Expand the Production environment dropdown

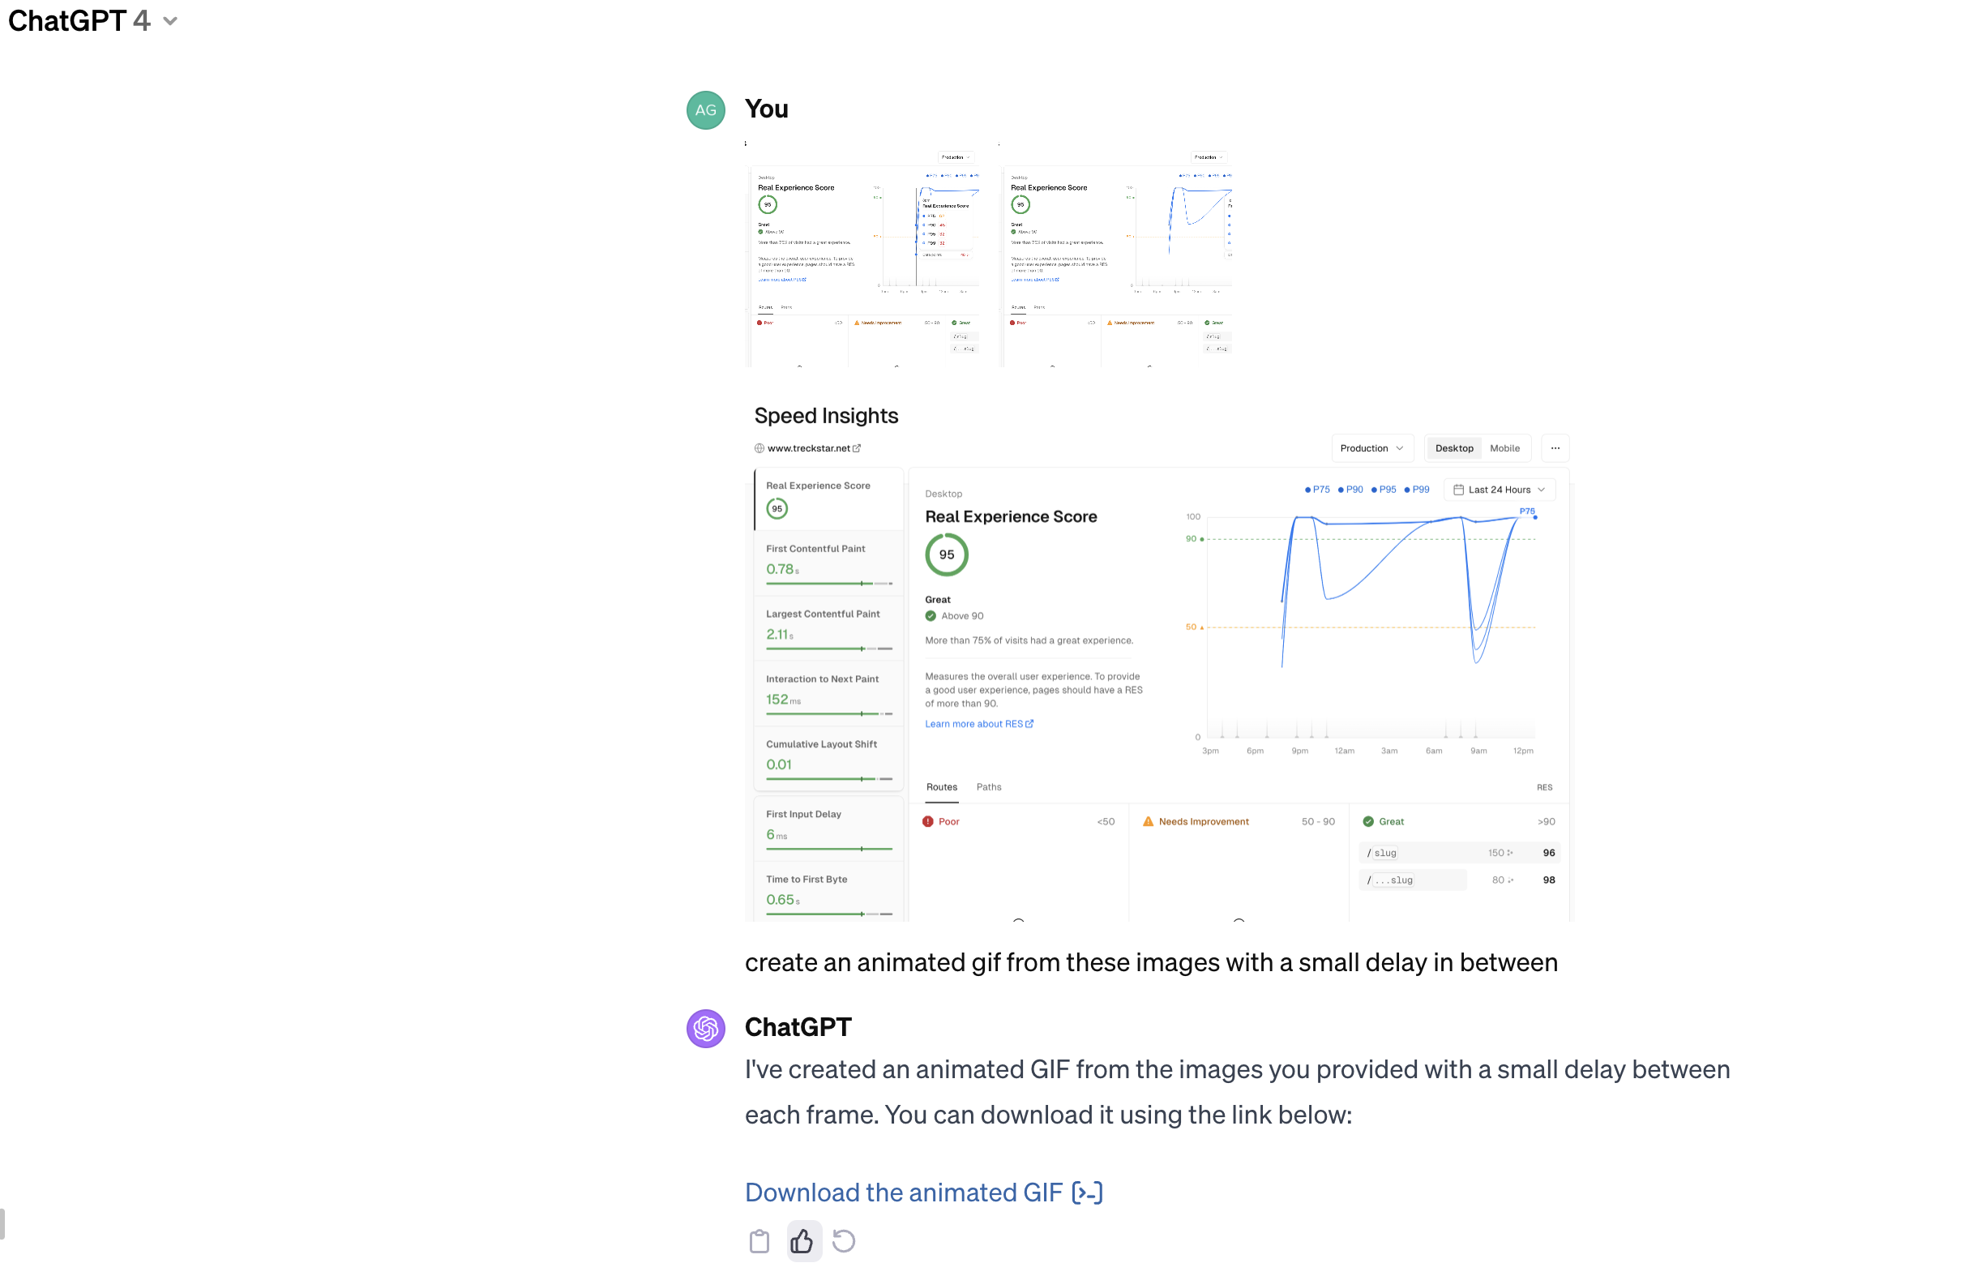point(1371,448)
